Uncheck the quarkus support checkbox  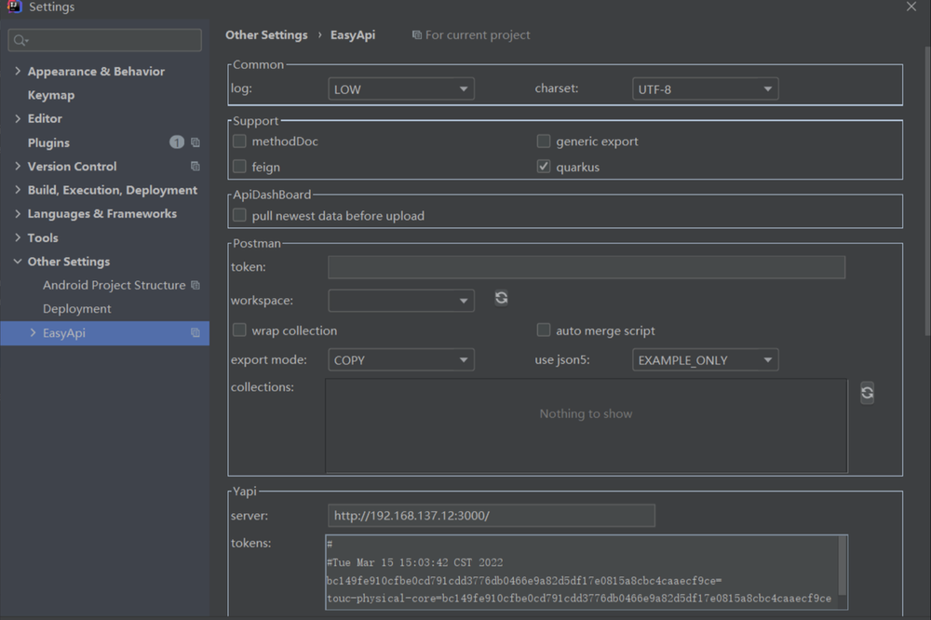coord(544,167)
